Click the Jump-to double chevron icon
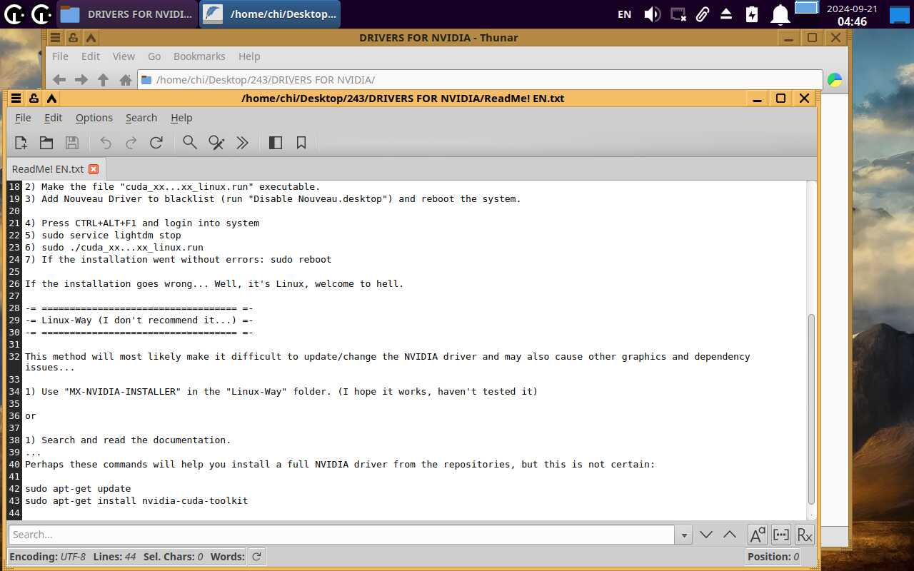914x571 pixels. 242,143
